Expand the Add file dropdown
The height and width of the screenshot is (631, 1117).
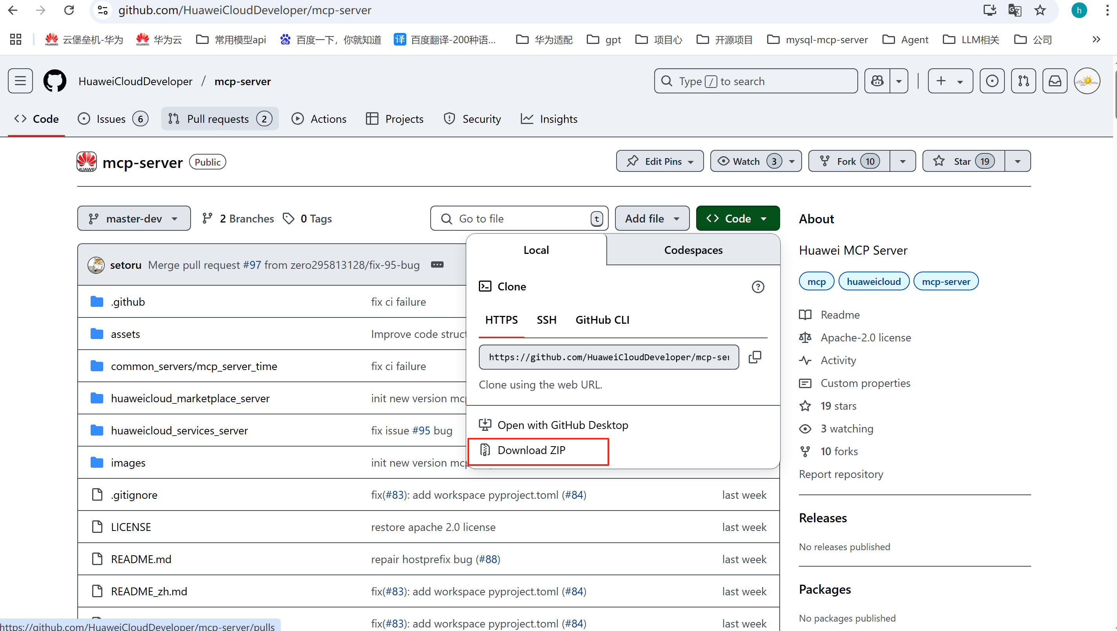pyautogui.click(x=652, y=218)
